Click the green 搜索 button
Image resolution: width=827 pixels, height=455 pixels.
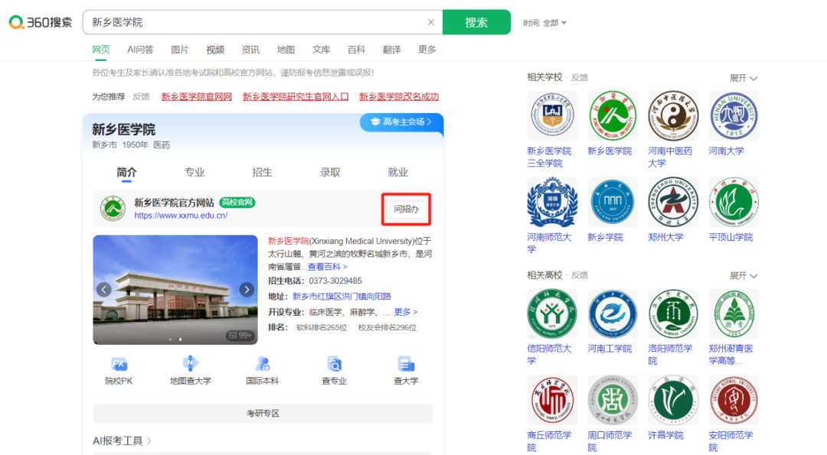[x=476, y=22]
